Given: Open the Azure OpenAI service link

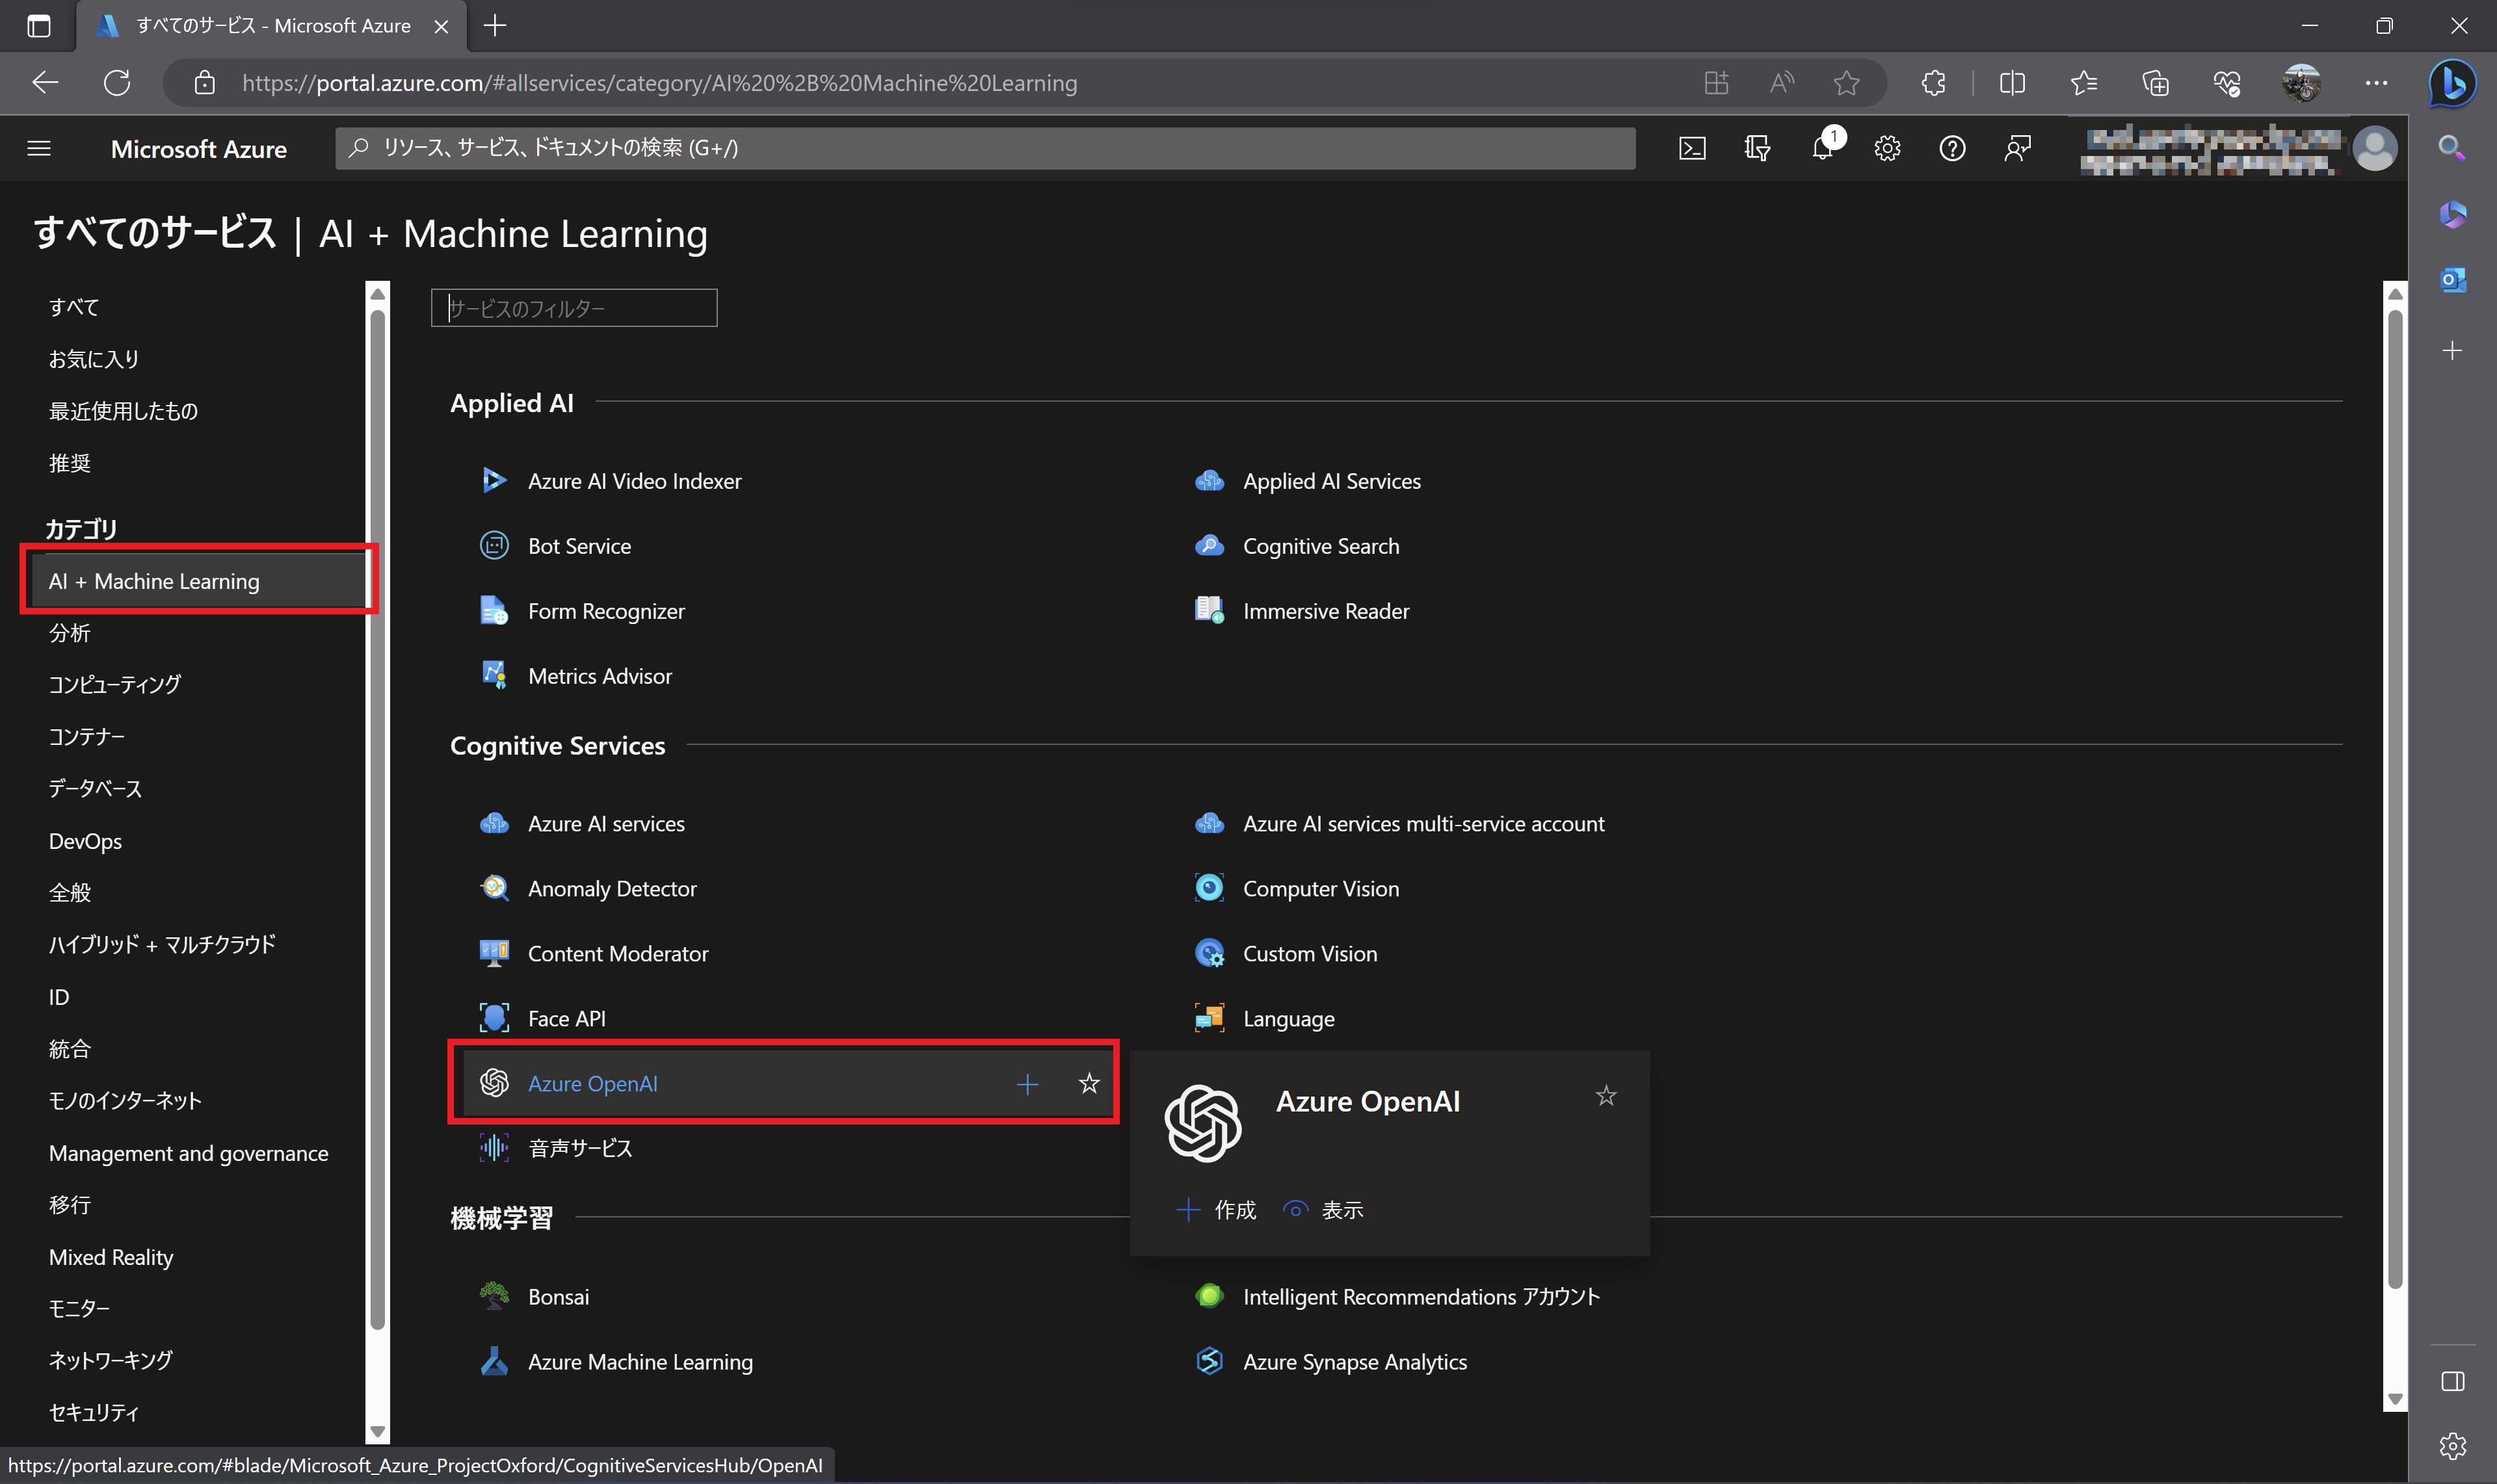Looking at the screenshot, I should click(x=592, y=1083).
